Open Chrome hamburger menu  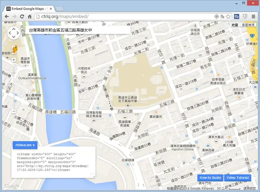click(x=253, y=16)
